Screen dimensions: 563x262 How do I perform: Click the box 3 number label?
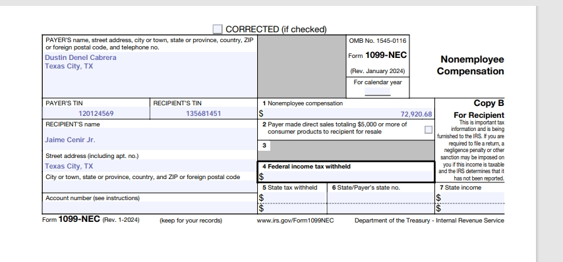pos(264,145)
